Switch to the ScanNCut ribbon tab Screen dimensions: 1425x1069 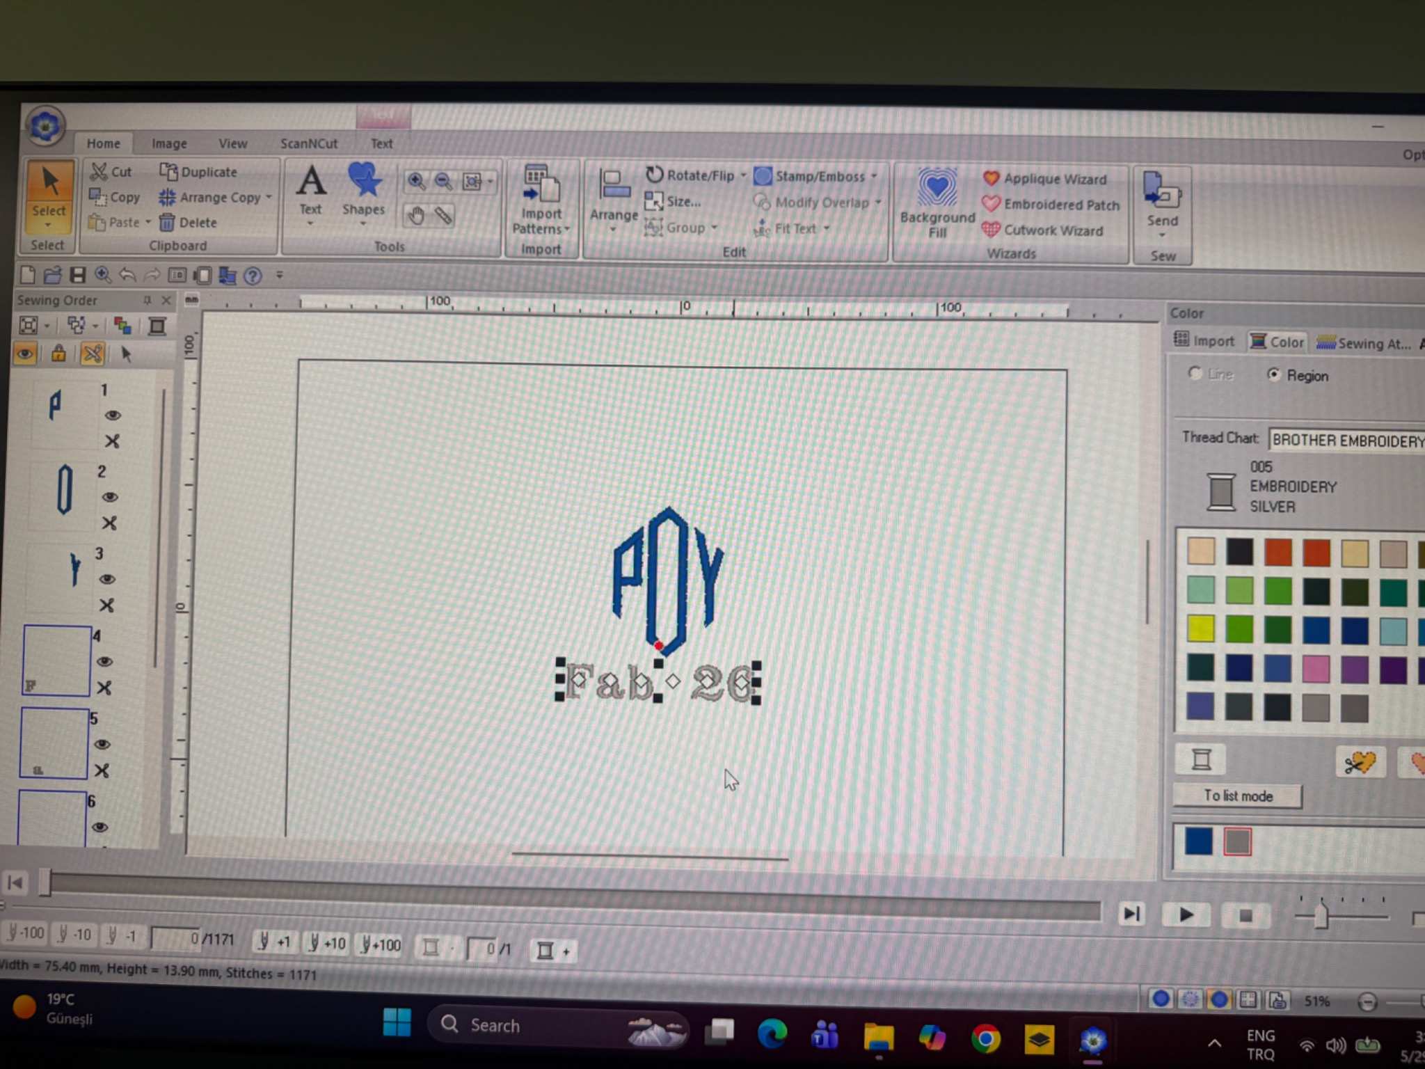(309, 143)
